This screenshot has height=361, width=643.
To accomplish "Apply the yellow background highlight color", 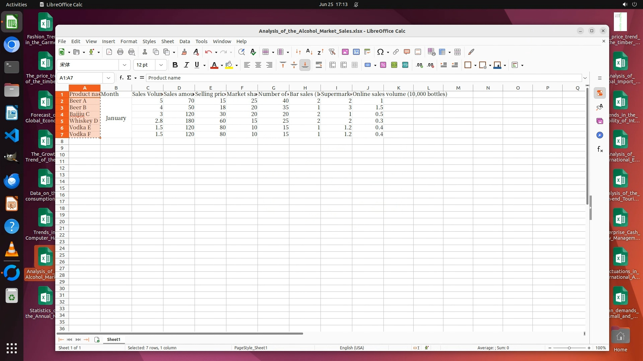I will [229, 65].
